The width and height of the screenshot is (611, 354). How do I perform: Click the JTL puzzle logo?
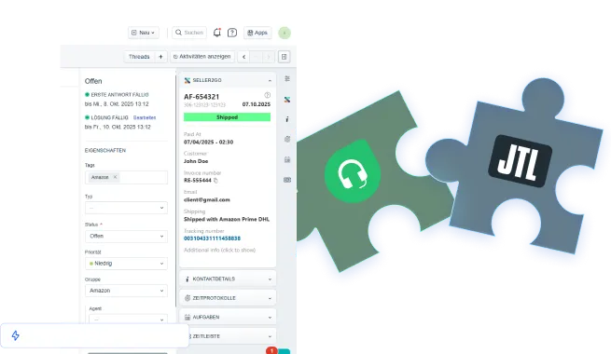pyautogui.click(x=520, y=160)
